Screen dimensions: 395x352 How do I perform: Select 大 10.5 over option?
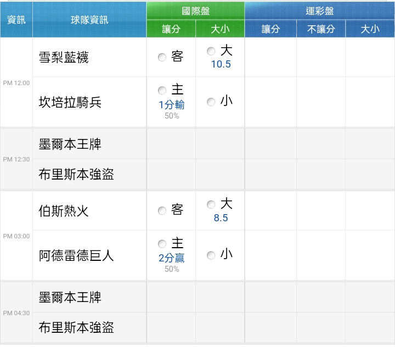[x=211, y=51]
